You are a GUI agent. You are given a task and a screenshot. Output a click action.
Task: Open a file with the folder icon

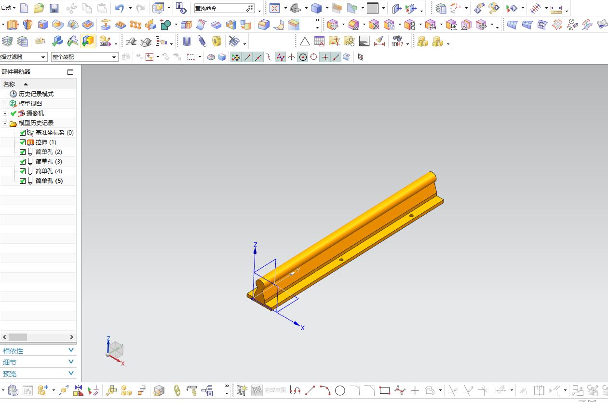[x=39, y=8]
